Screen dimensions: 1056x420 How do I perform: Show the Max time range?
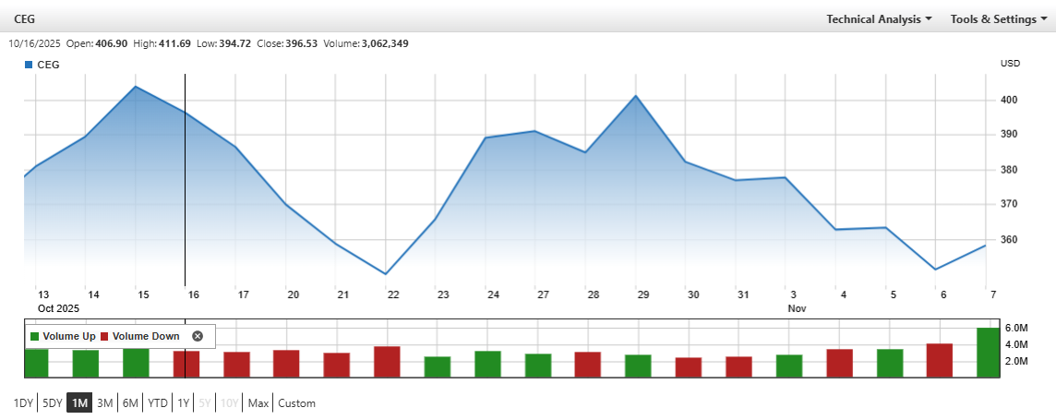coord(258,403)
